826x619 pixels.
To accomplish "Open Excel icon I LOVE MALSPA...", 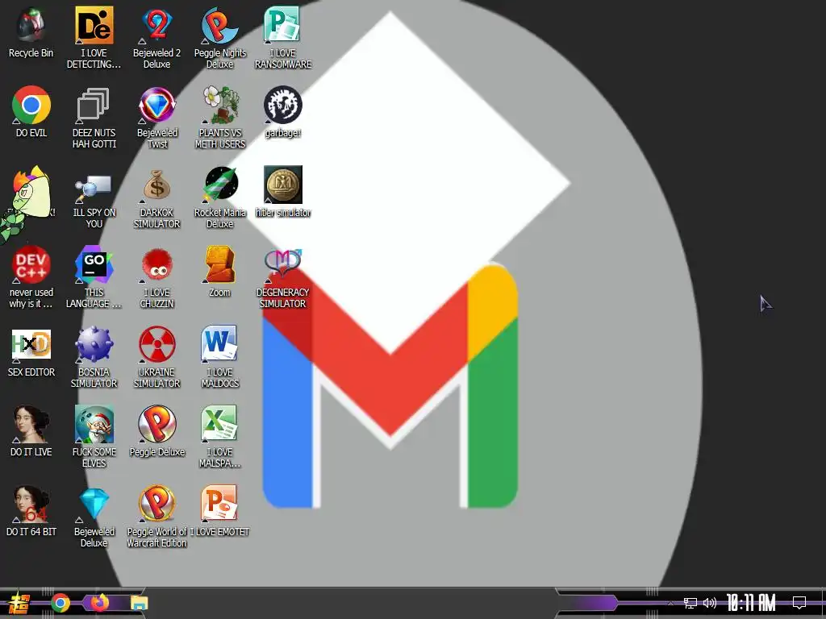I will (220, 424).
